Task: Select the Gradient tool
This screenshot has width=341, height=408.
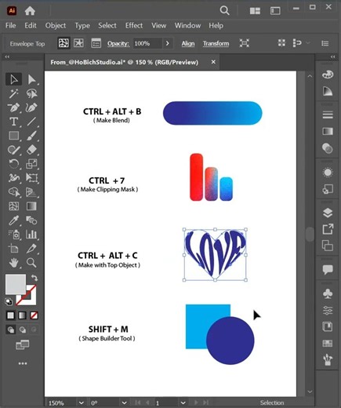Action: point(31,206)
